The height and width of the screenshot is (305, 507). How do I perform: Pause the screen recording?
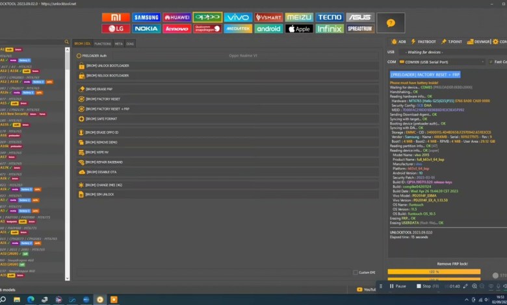397,286
